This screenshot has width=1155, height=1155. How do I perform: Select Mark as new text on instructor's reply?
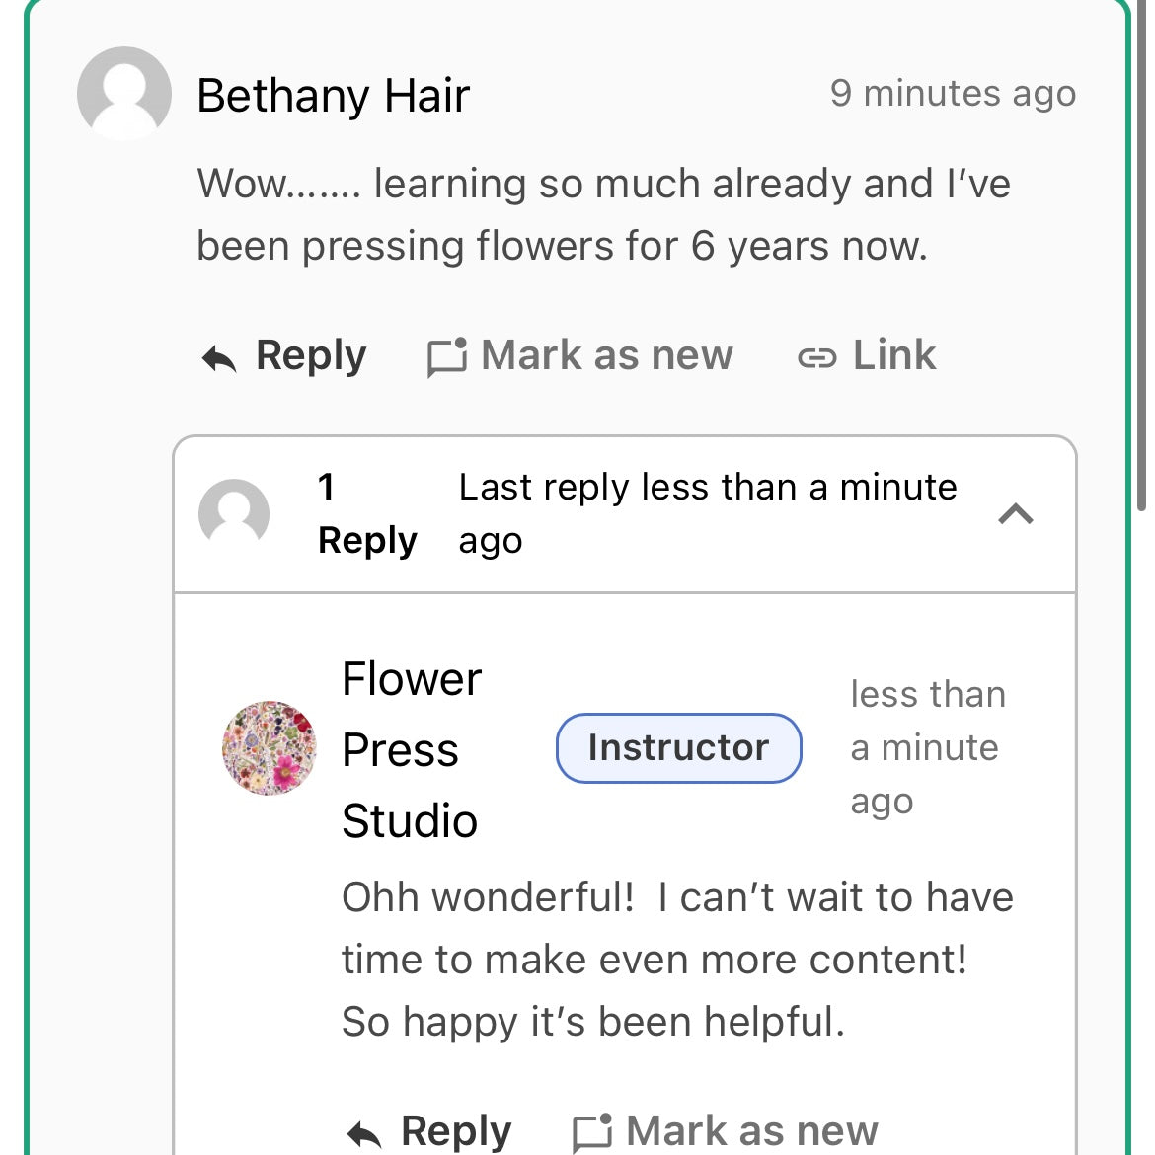(751, 1131)
